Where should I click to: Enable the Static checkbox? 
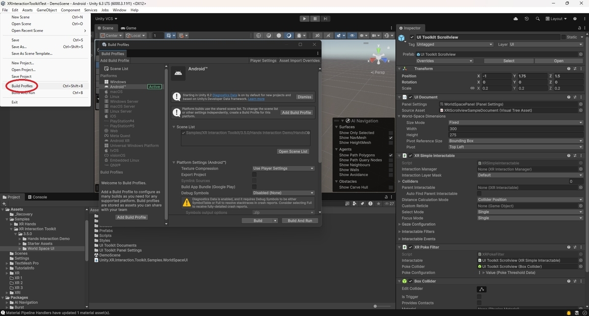pyautogui.click(x=563, y=37)
